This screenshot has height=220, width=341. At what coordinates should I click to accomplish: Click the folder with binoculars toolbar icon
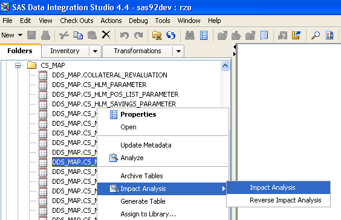coord(157,35)
